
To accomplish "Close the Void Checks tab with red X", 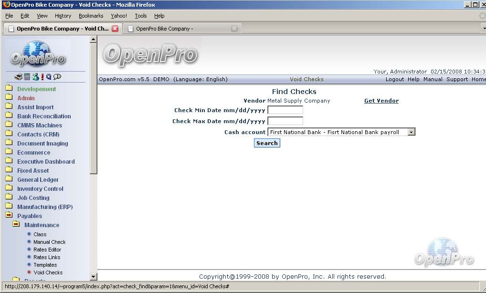I will pyautogui.click(x=115, y=29).
